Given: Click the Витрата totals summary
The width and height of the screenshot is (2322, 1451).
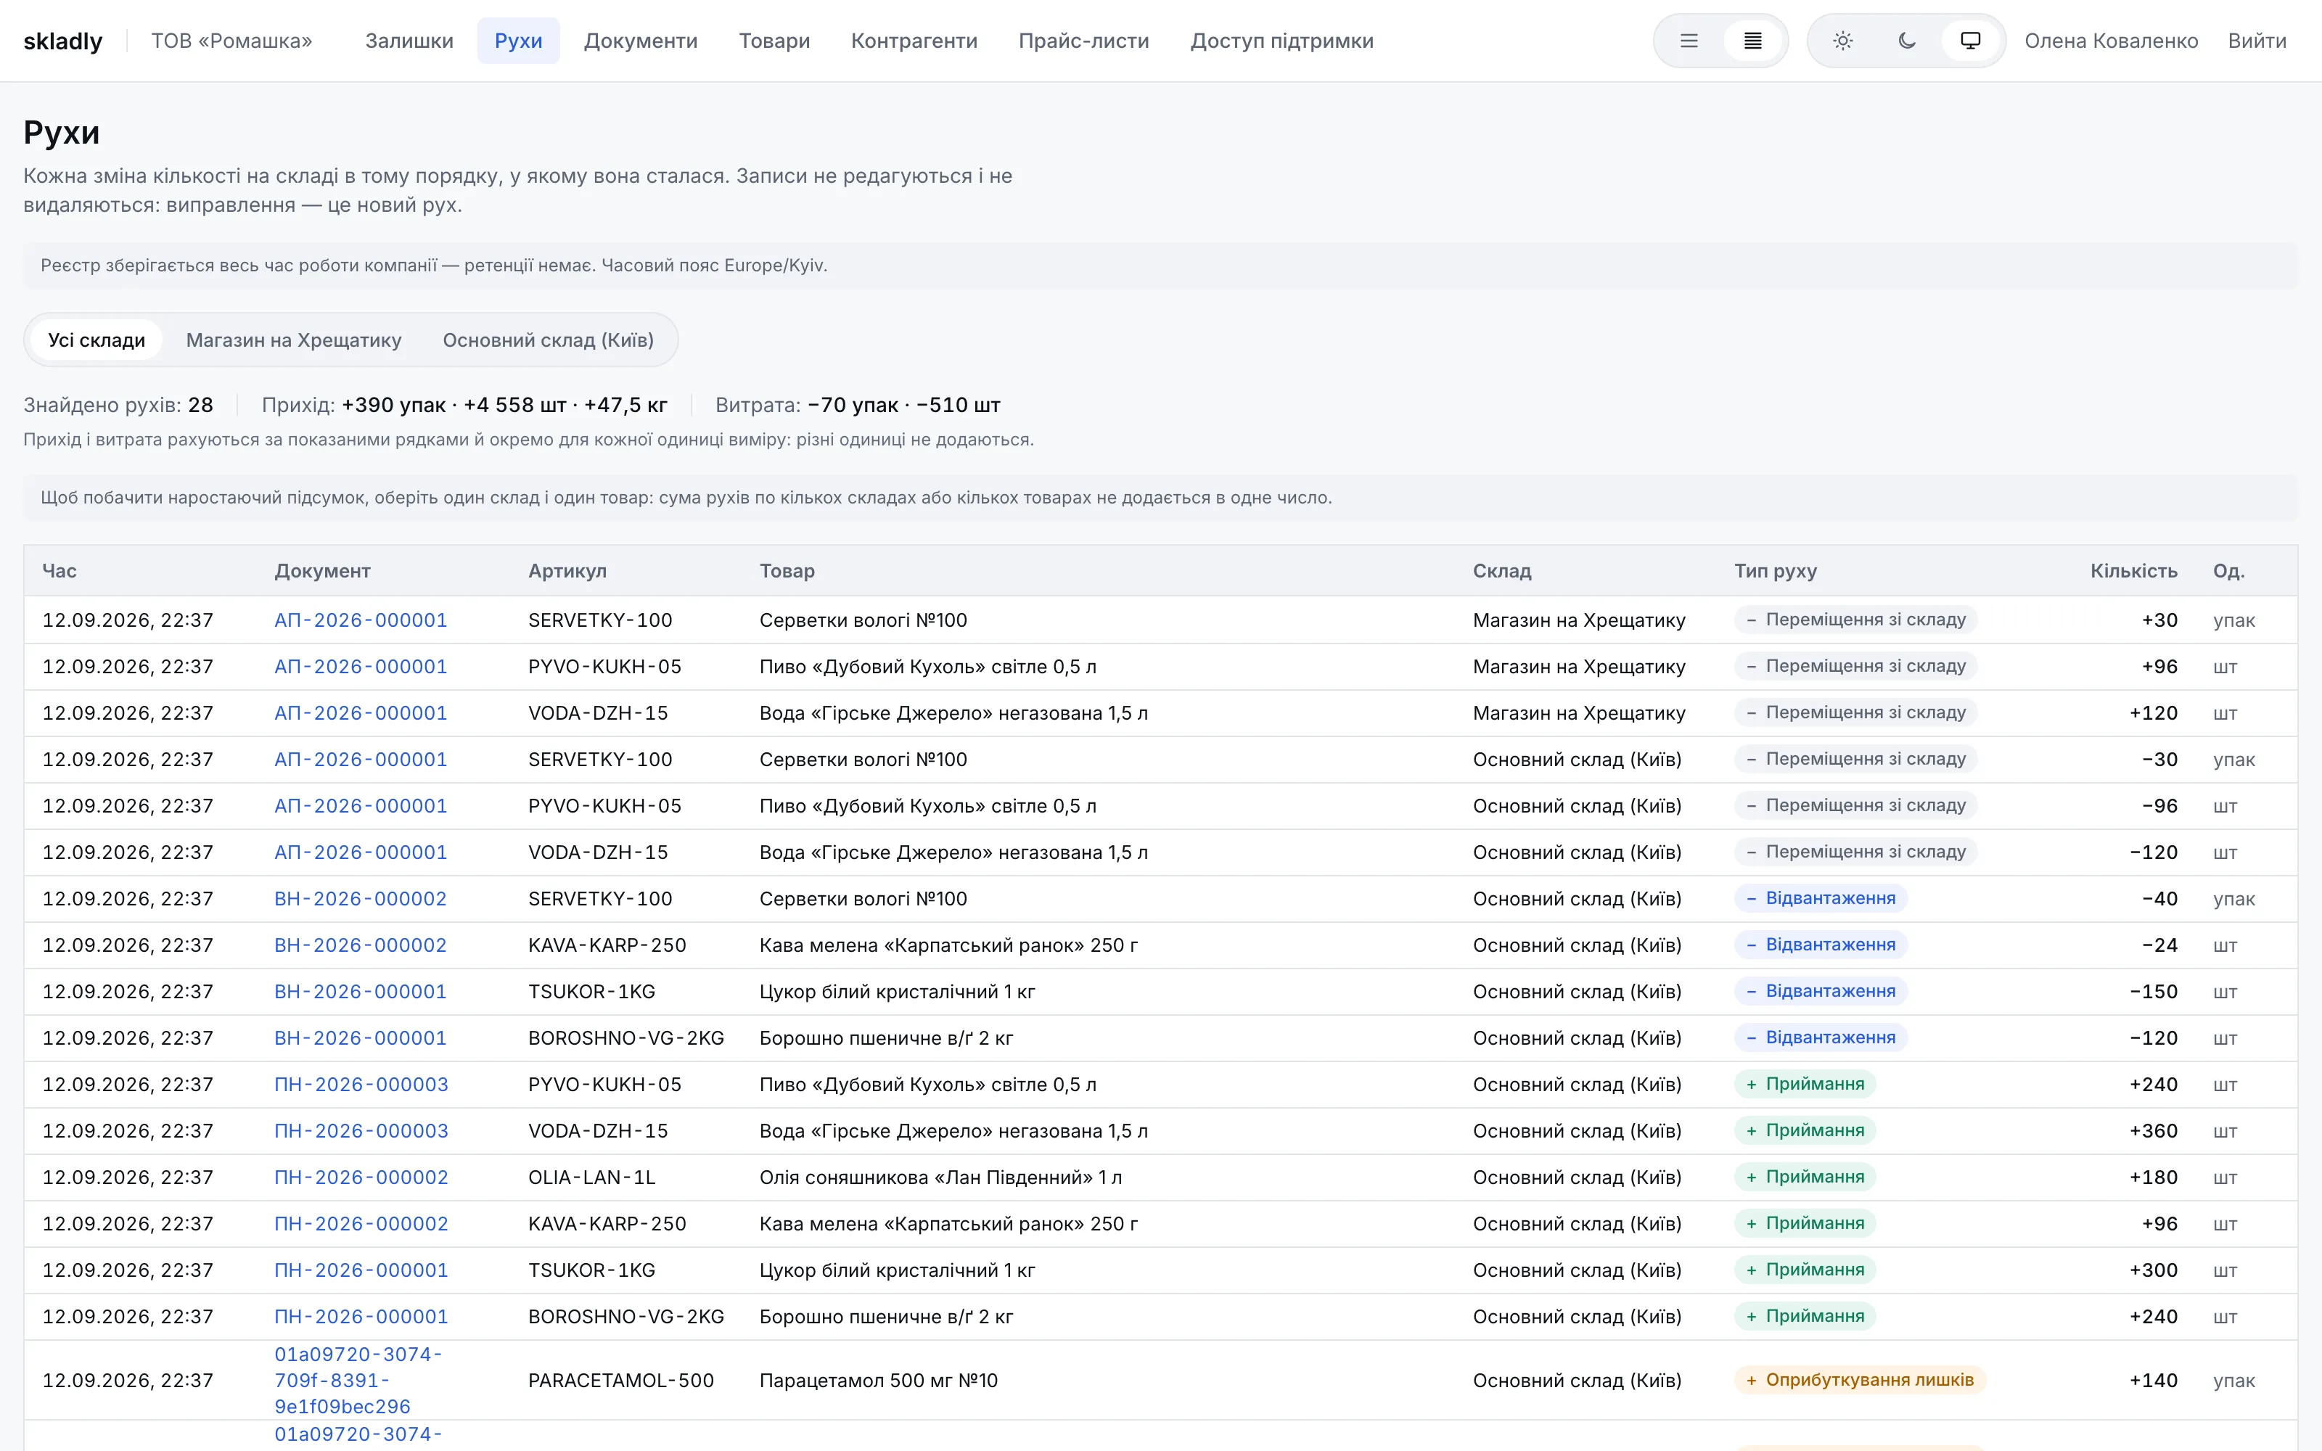Looking at the screenshot, I should pos(858,405).
